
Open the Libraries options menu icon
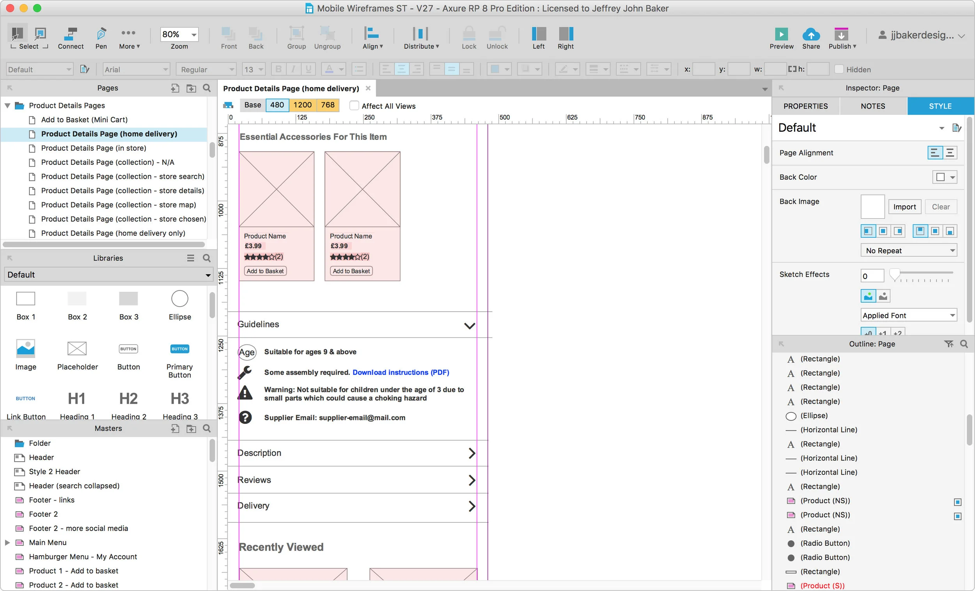click(x=191, y=258)
